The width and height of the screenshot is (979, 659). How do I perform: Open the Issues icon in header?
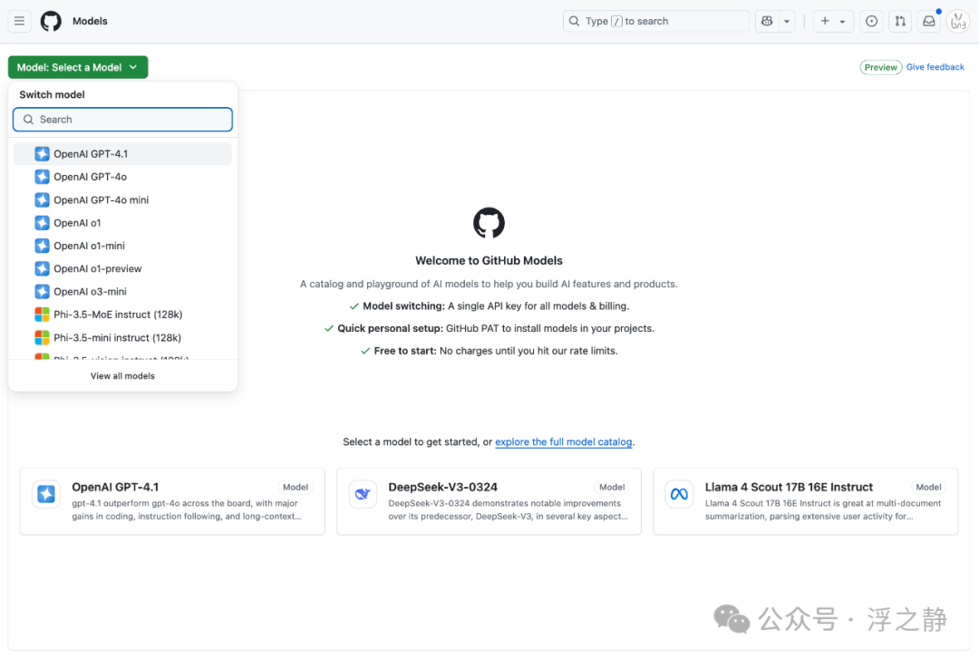tap(872, 21)
